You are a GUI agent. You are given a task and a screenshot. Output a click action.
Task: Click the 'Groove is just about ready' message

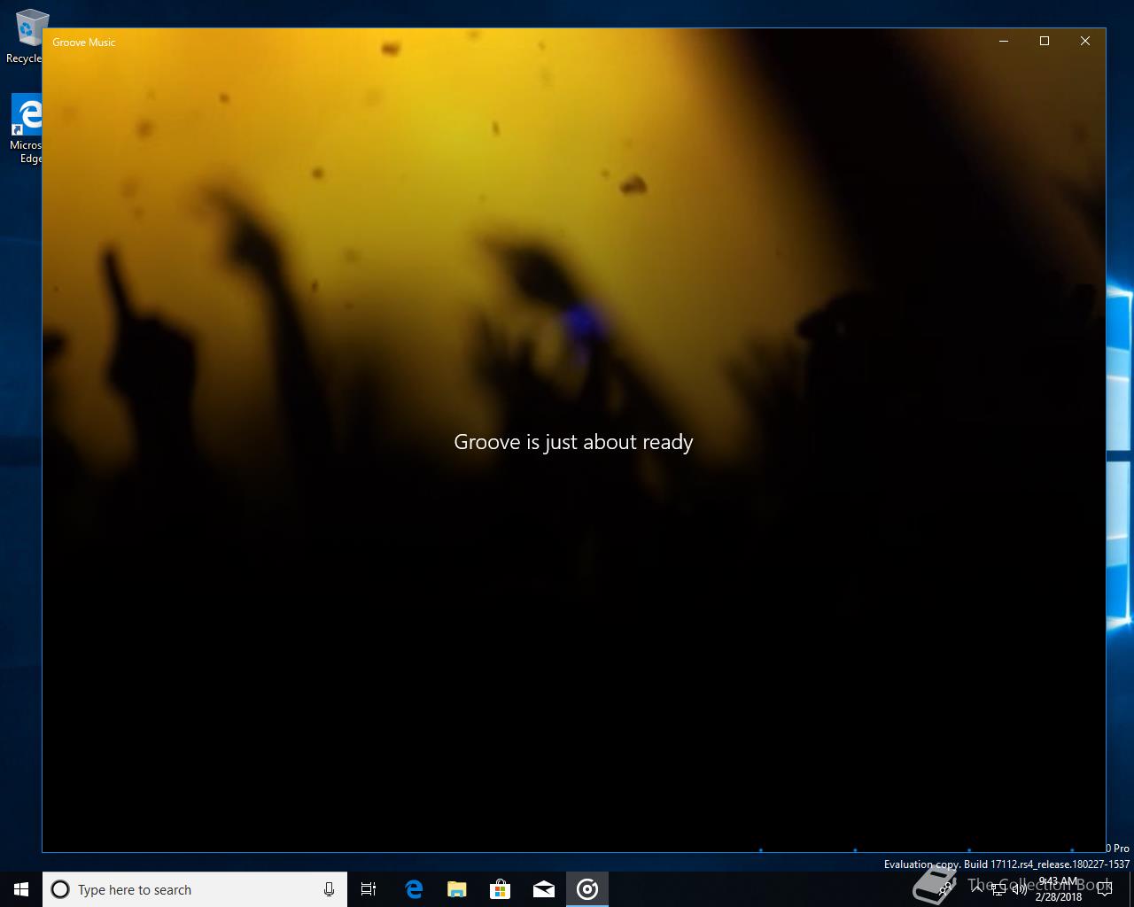(573, 442)
